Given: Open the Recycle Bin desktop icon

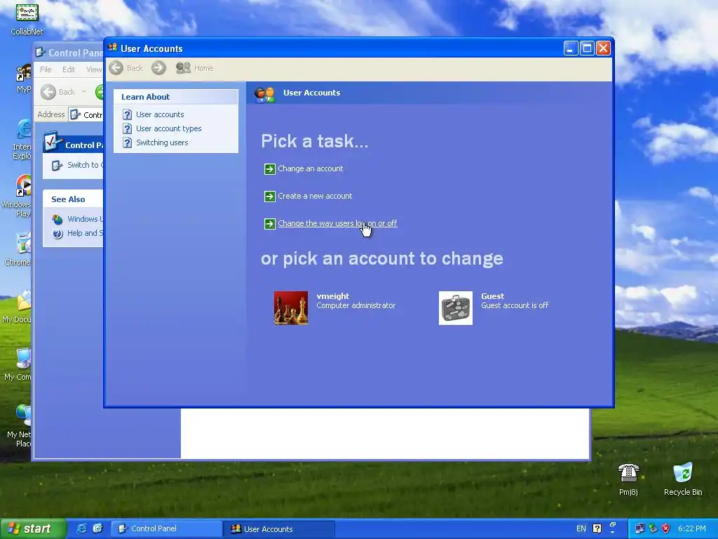Looking at the screenshot, I should (683, 479).
